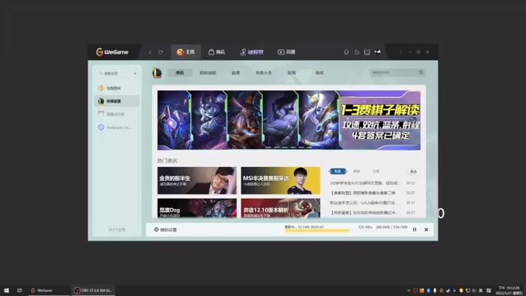
Task: Select 与我相关 in the sidebar
Action: point(117,88)
